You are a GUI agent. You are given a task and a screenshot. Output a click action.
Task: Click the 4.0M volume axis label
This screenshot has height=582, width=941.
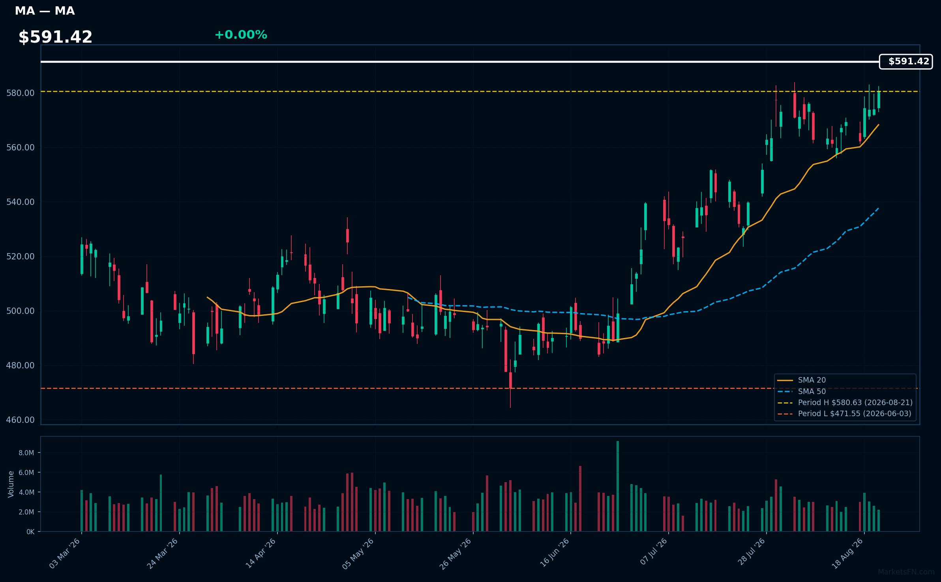click(x=26, y=492)
